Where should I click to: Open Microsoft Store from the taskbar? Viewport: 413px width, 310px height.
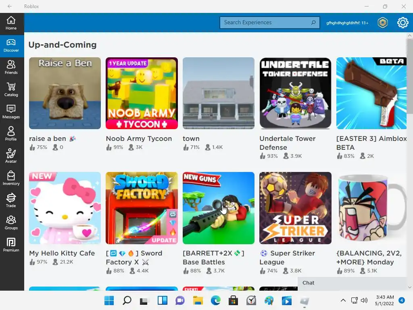coord(233,300)
